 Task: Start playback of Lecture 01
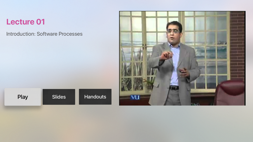pos(23,97)
